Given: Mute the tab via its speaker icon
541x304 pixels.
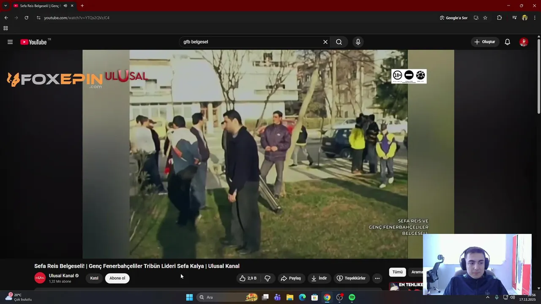Looking at the screenshot, I should click(65, 5).
